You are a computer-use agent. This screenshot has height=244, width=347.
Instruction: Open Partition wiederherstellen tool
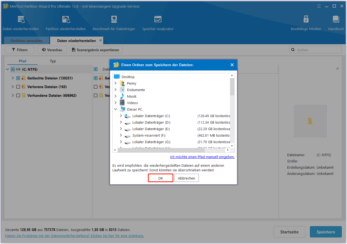pyautogui.click(x=66, y=23)
